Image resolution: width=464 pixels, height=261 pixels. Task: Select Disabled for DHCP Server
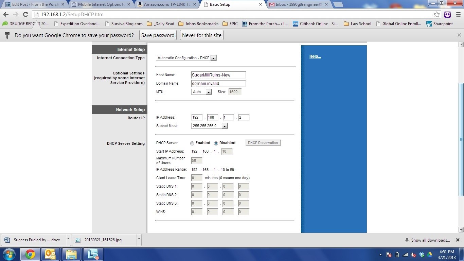[x=216, y=143]
